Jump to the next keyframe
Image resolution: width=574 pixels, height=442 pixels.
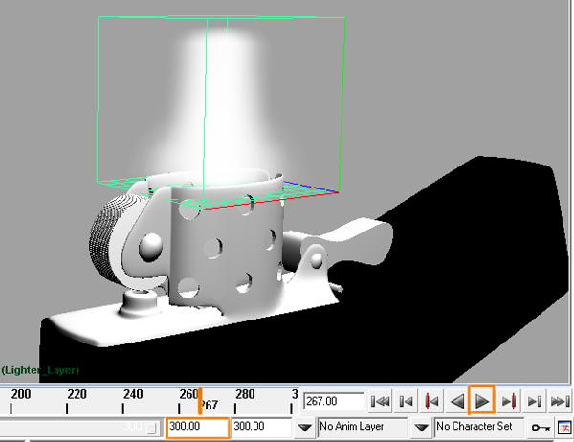509,402
